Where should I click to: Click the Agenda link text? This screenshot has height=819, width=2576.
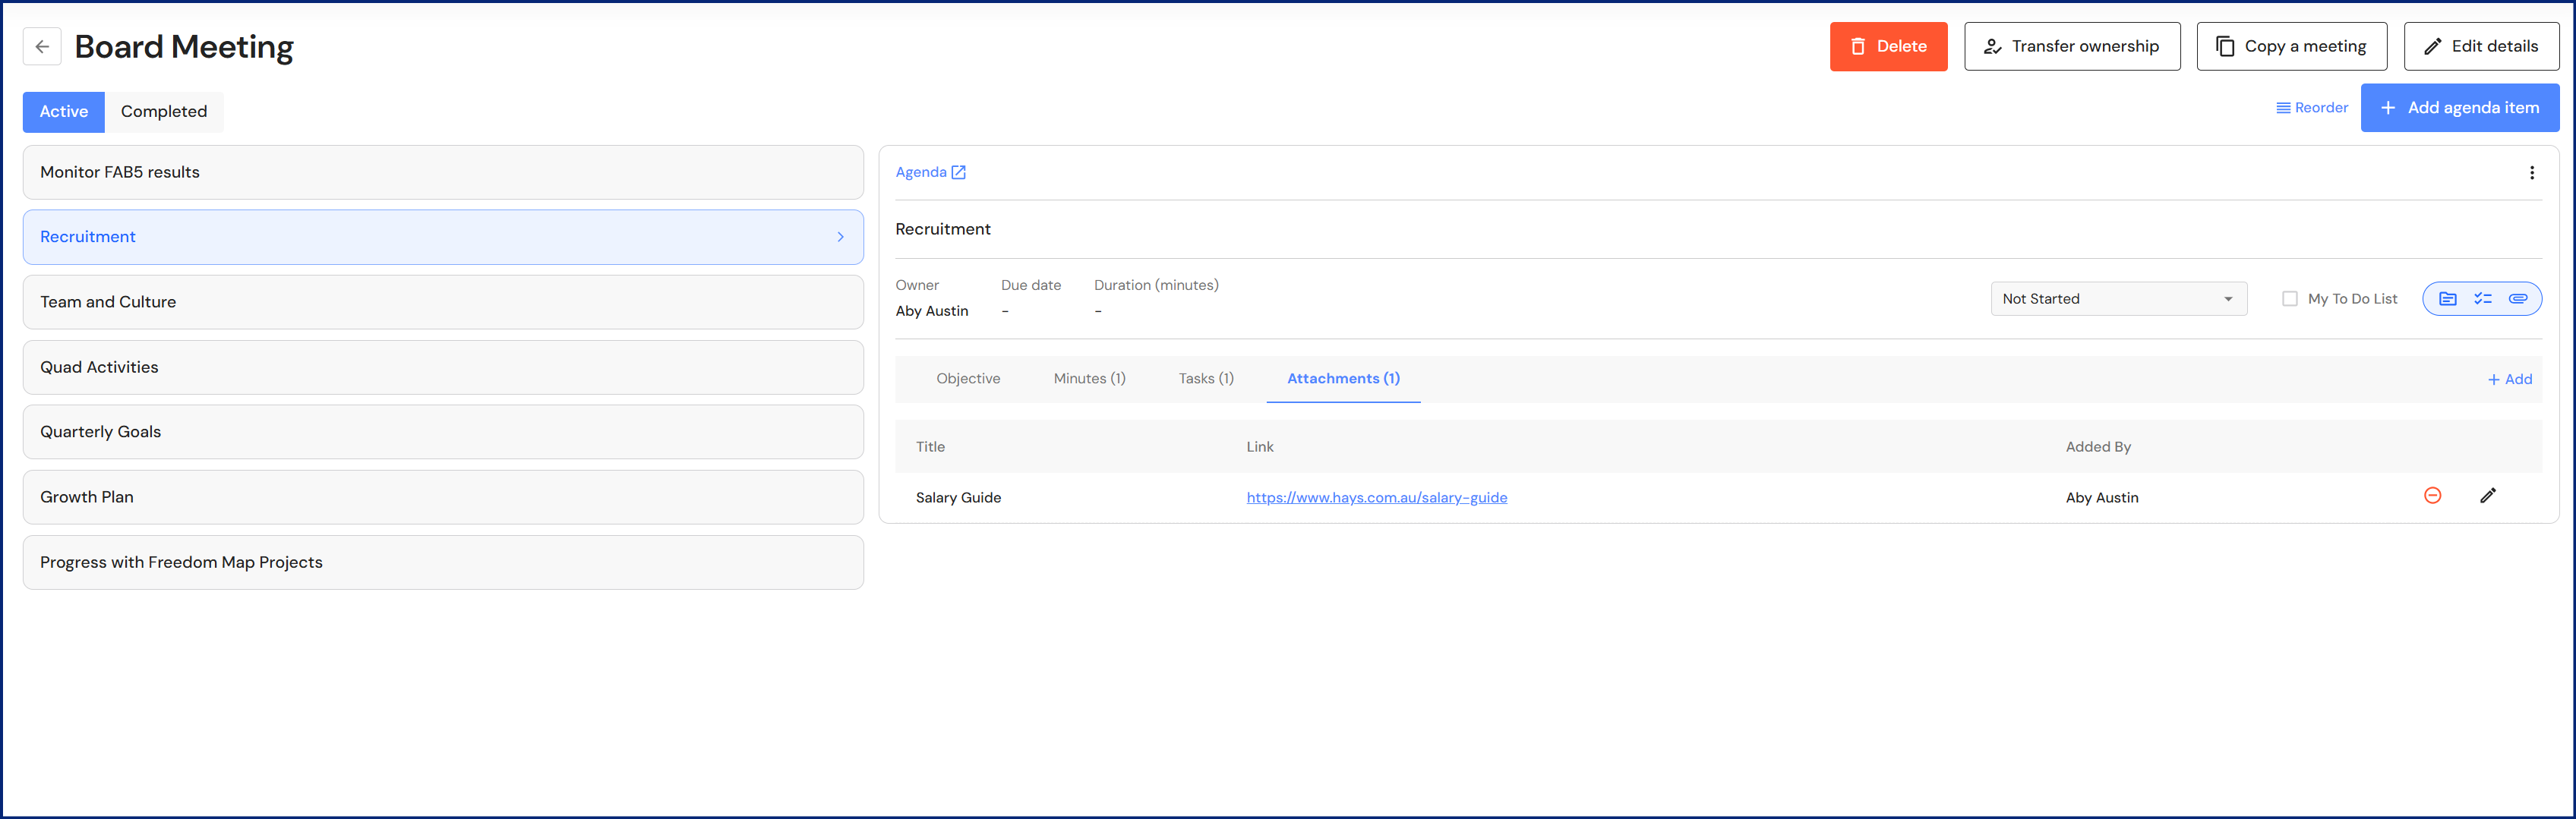pos(920,172)
